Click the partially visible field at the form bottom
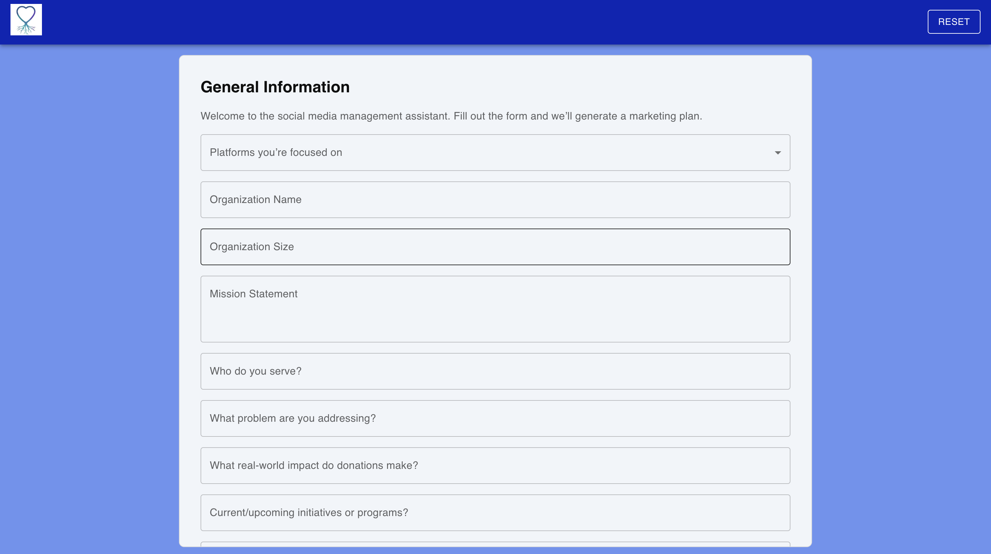 (495, 544)
